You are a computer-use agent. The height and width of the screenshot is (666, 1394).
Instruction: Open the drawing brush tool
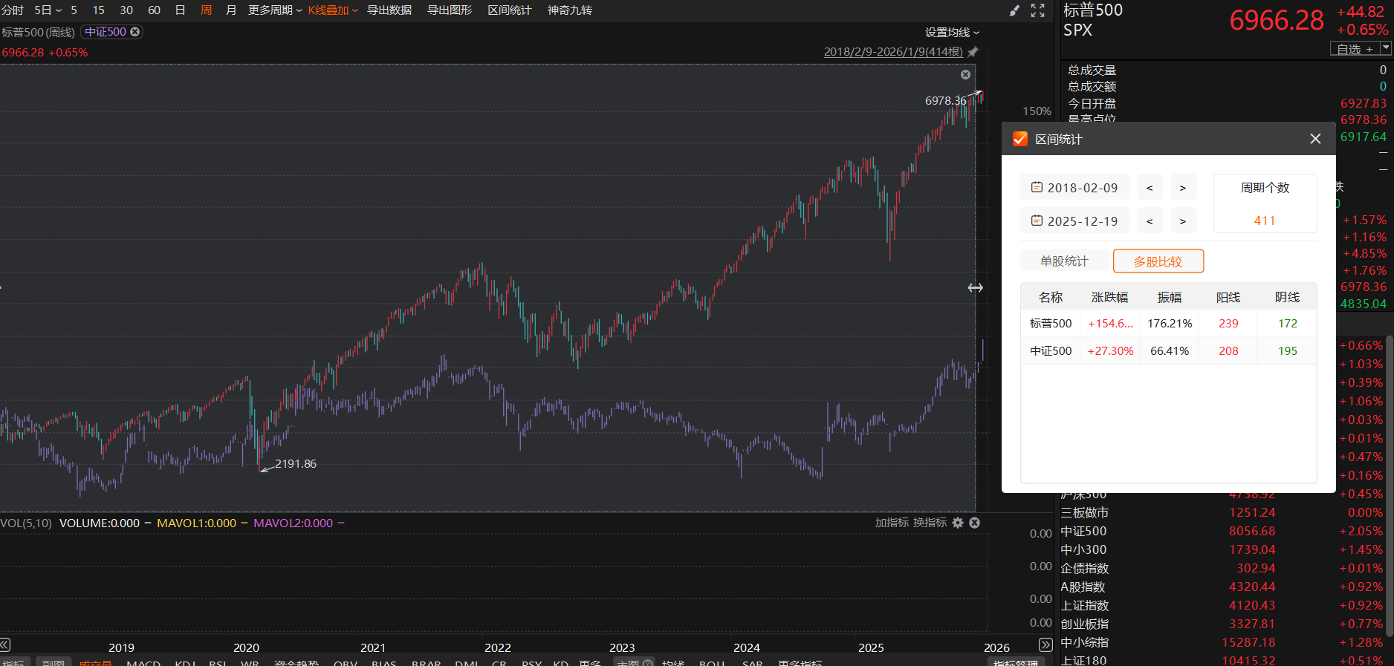[1014, 10]
